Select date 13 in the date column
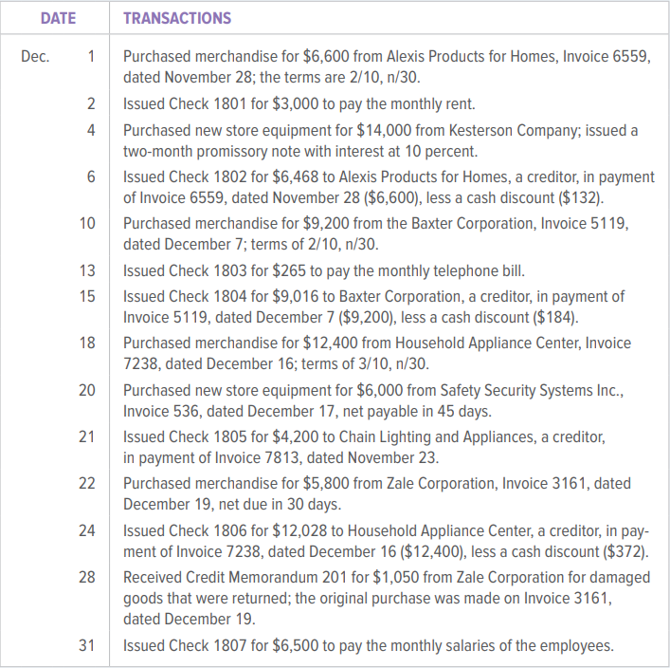This screenshot has height=668, width=670. coord(87,270)
